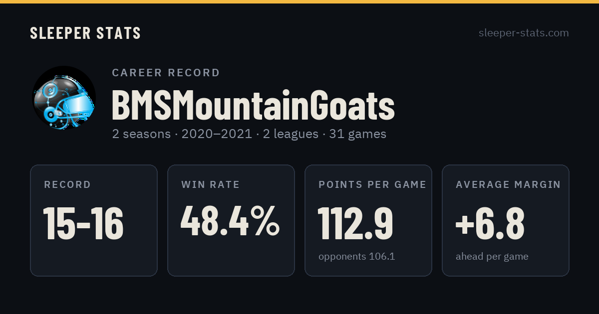
Task: Click the WIN RATE card label
Action: click(211, 185)
